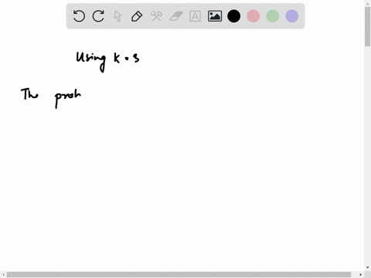The width and height of the screenshot is (371, 278).
Task: Insert an image with picture icon
Action: (215, 16)
